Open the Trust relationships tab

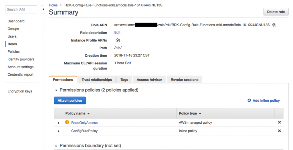[97, 80]
